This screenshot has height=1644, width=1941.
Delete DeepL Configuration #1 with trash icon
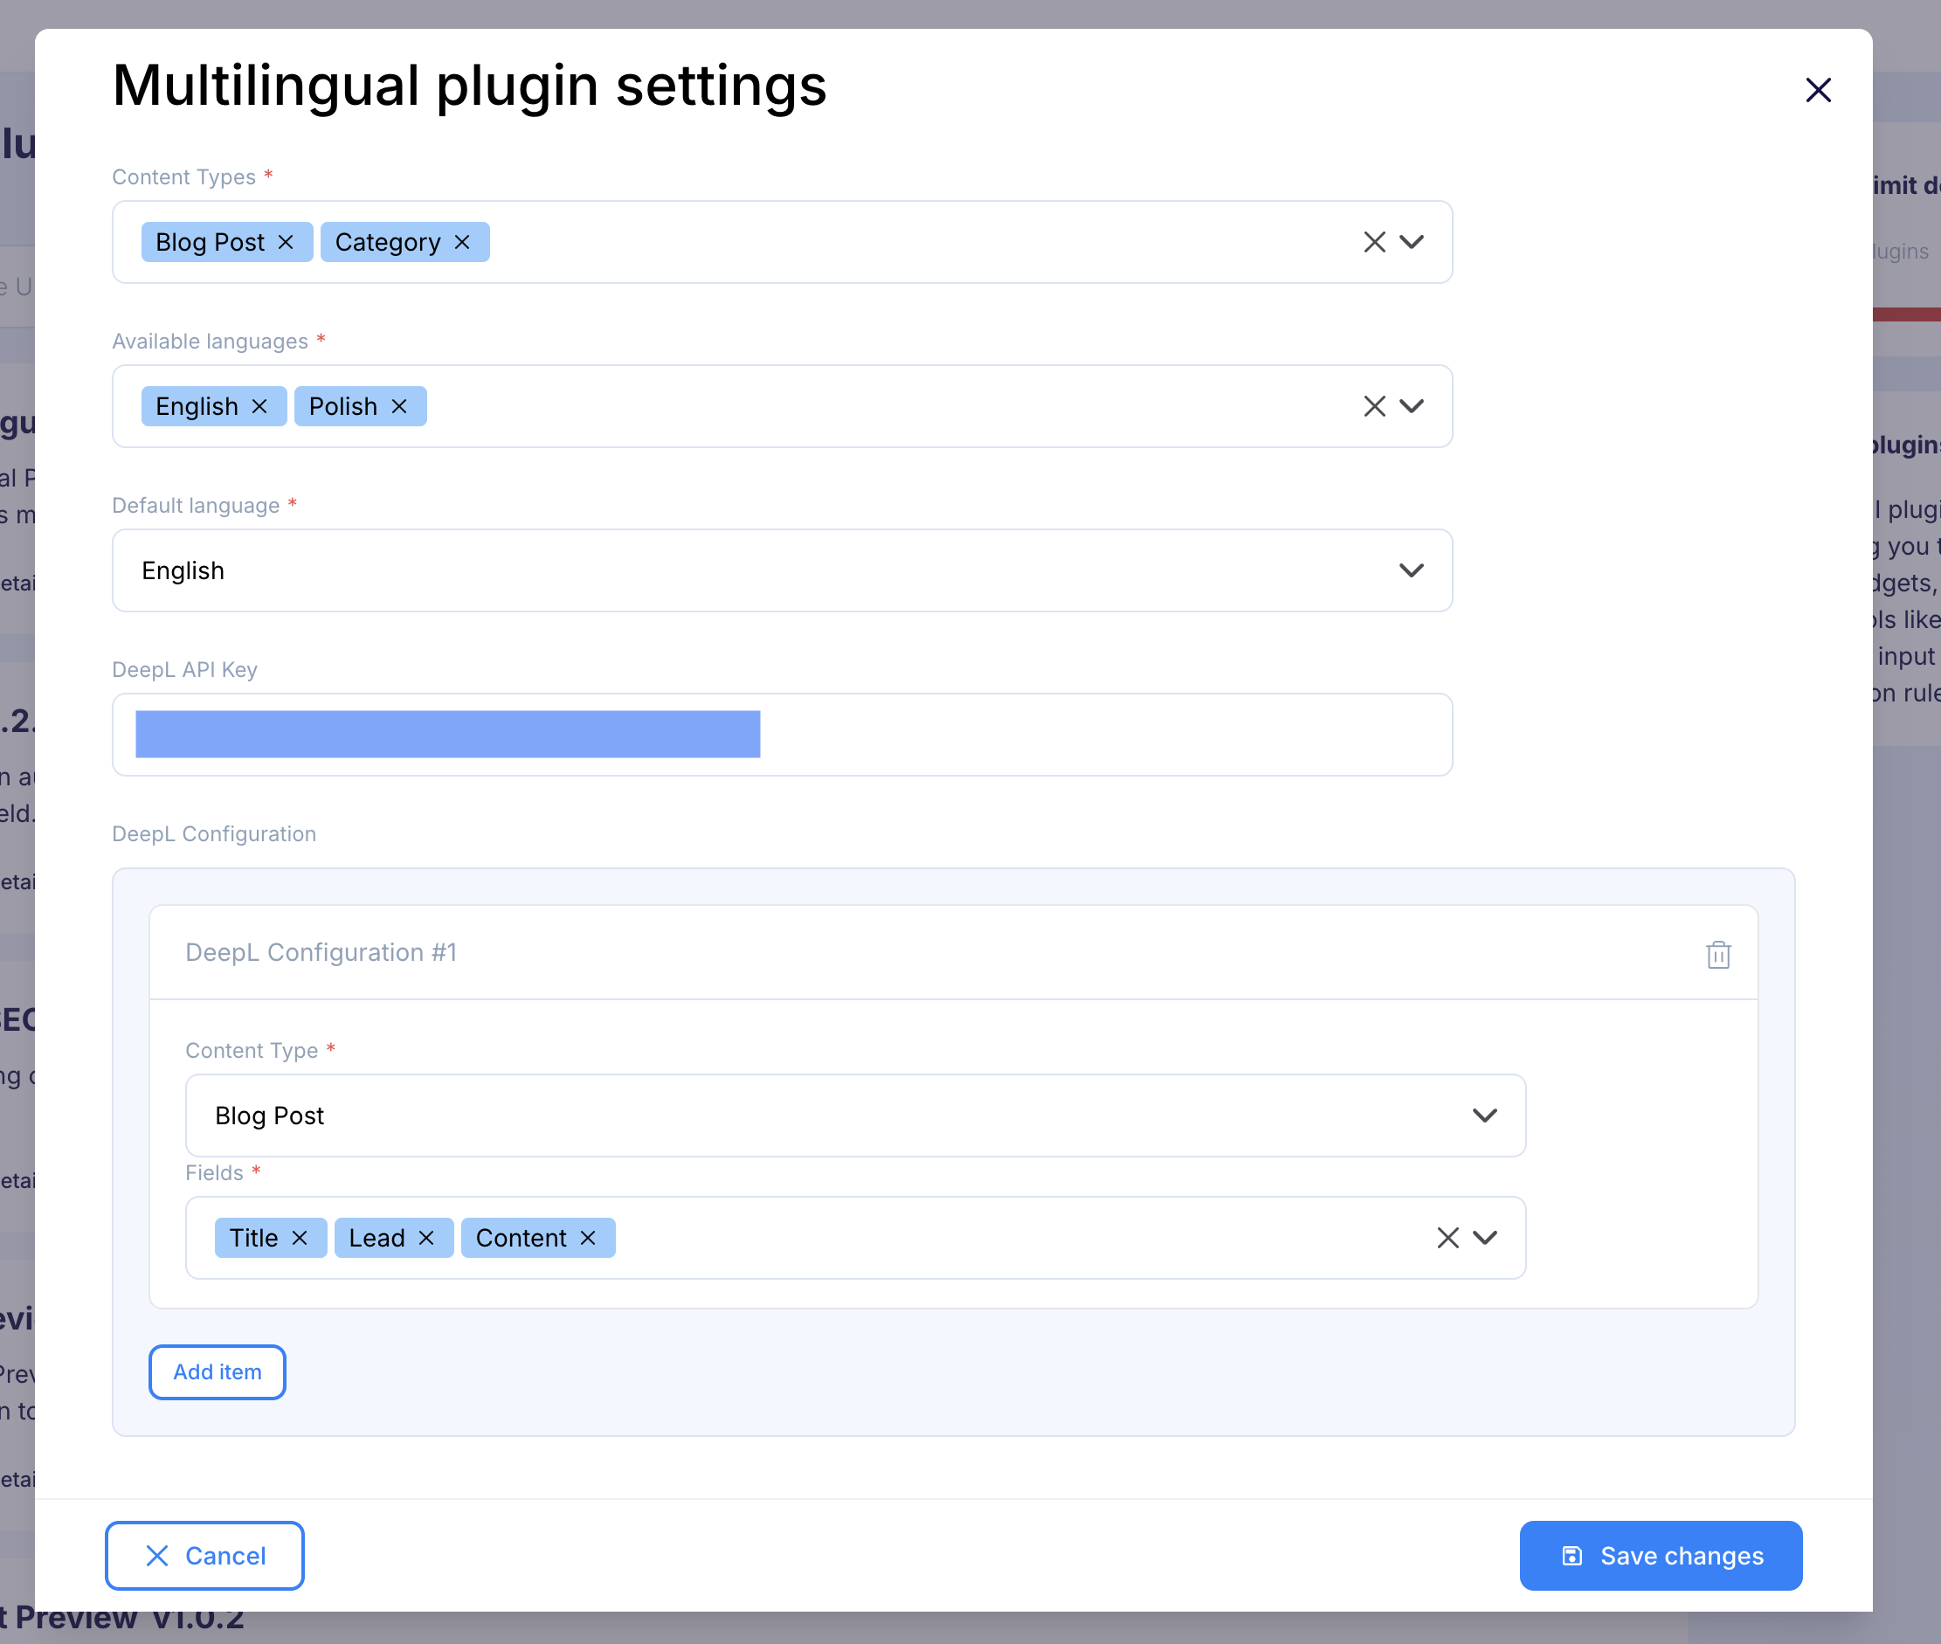click(1718, 954)
